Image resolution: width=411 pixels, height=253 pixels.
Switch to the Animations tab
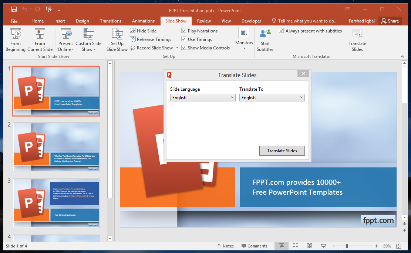[143, 21]
